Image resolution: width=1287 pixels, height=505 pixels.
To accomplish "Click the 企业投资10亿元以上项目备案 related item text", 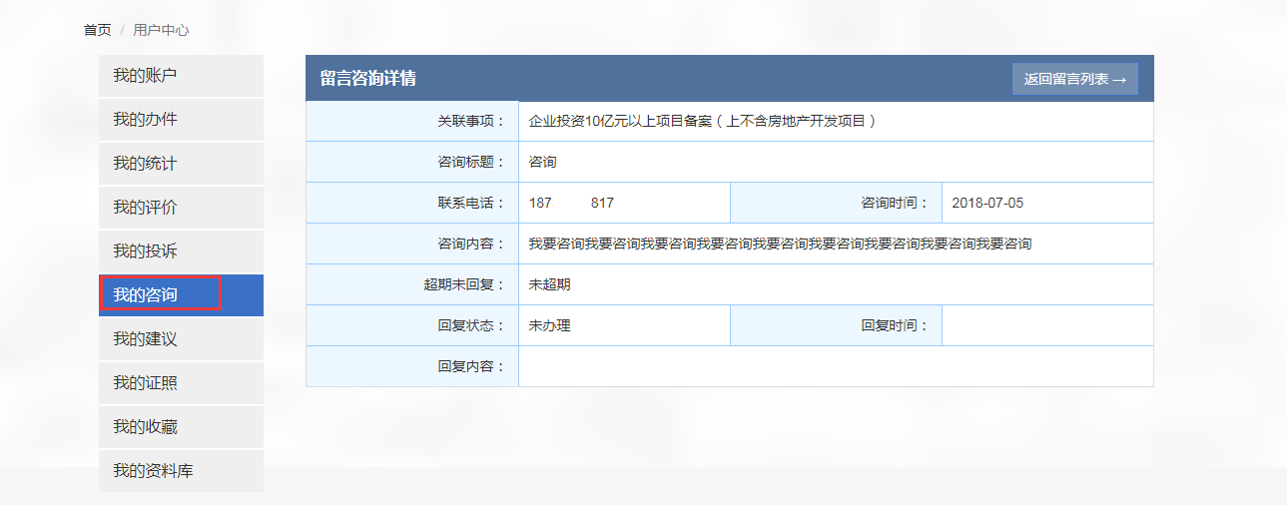I will tap(702, 122).
